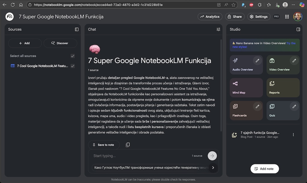Open options menu for 7 sjajnih funkcija note
The height and width of the screenshot is (183, 307).
[x=293, y=135]
